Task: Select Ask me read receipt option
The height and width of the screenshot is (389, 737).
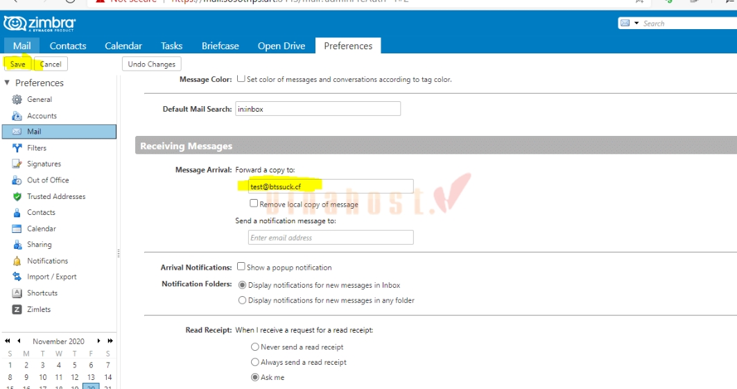Action: (254, 377)
